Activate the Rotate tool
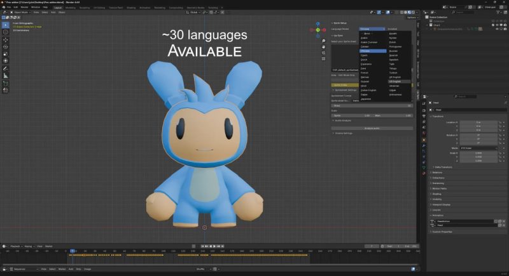The width and height of the screenshot is (509, 276). coord(6,46)
